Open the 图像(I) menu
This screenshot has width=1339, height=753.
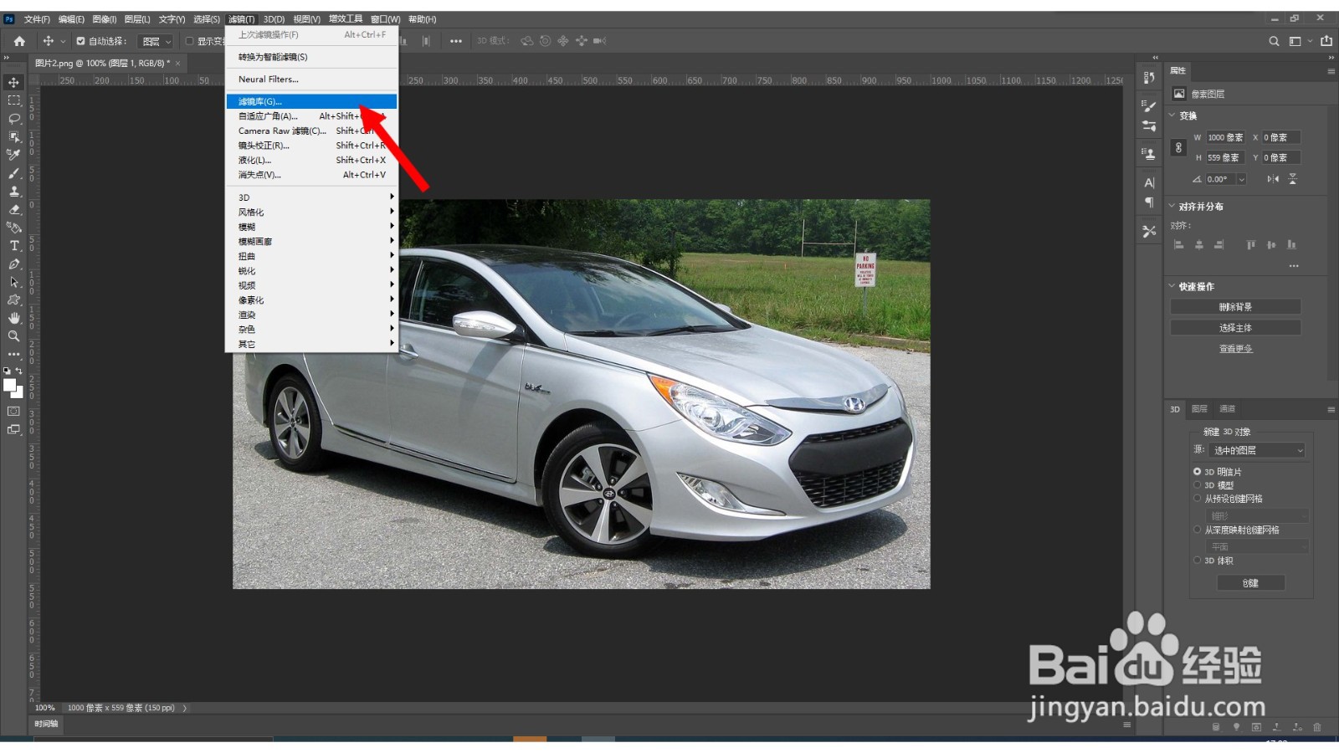coord(104,19)
